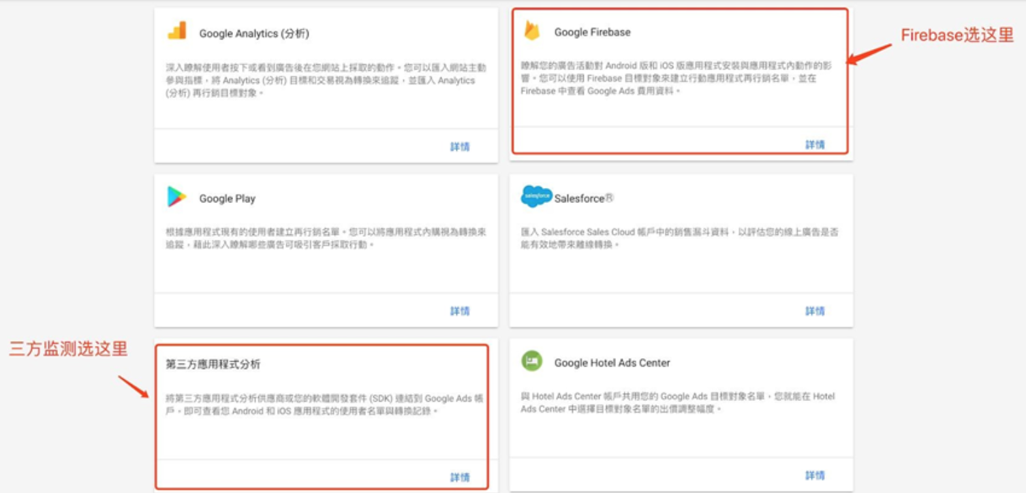Click the 第三方應用程式分析 description paragraph
The image size is (1026, 493).
[324, 404]
